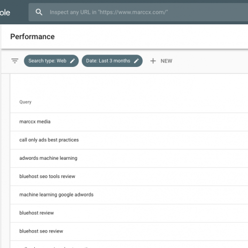Focus the Inspect any URL field
The image size is (248, 248).
138,12
